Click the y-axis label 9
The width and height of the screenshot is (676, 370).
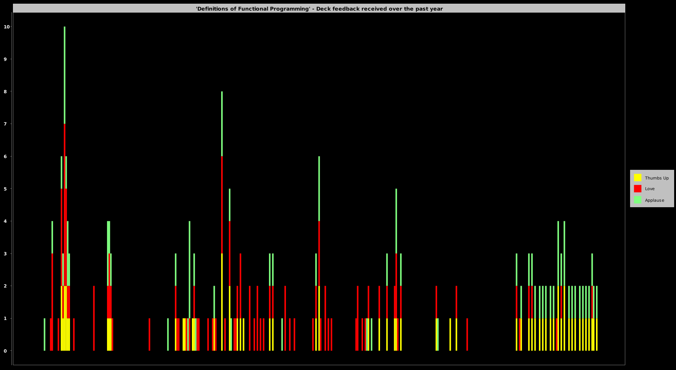tap(6, 59)
